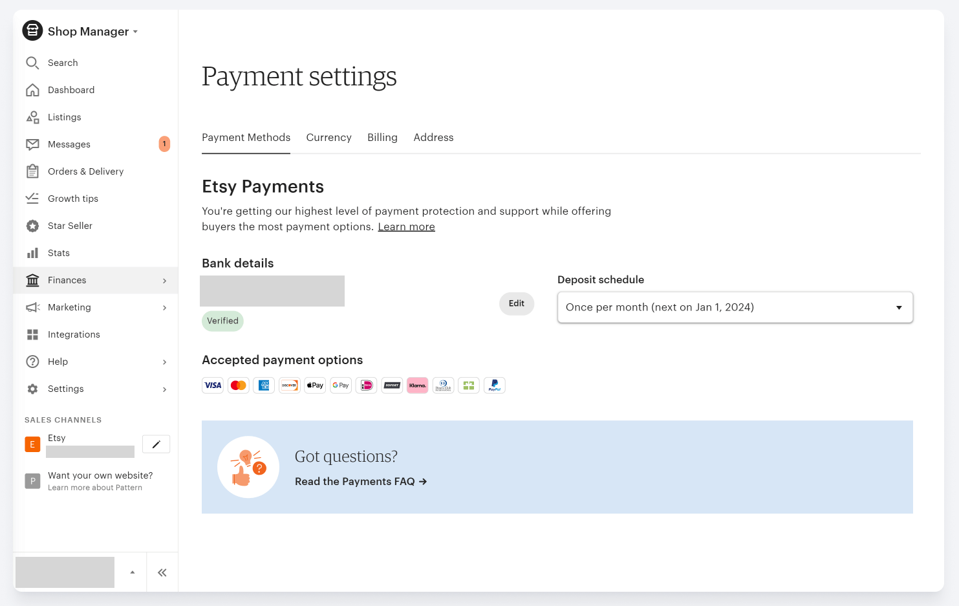Image resolution: width=959 pixels, height=606 pixels.
Task: Open Orders & Delivery clipboard icon
Action: tap(32, 171)
